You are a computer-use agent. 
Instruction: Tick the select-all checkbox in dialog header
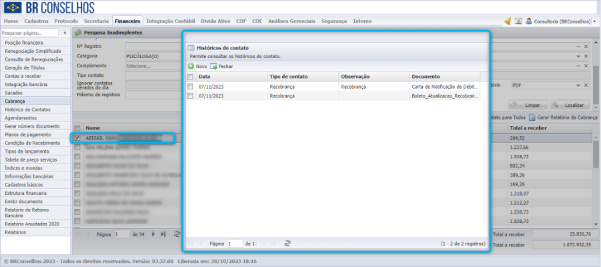[190, 77]
